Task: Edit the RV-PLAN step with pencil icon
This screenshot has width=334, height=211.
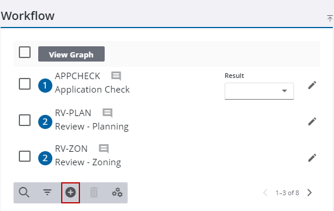Action: (312, 122)
